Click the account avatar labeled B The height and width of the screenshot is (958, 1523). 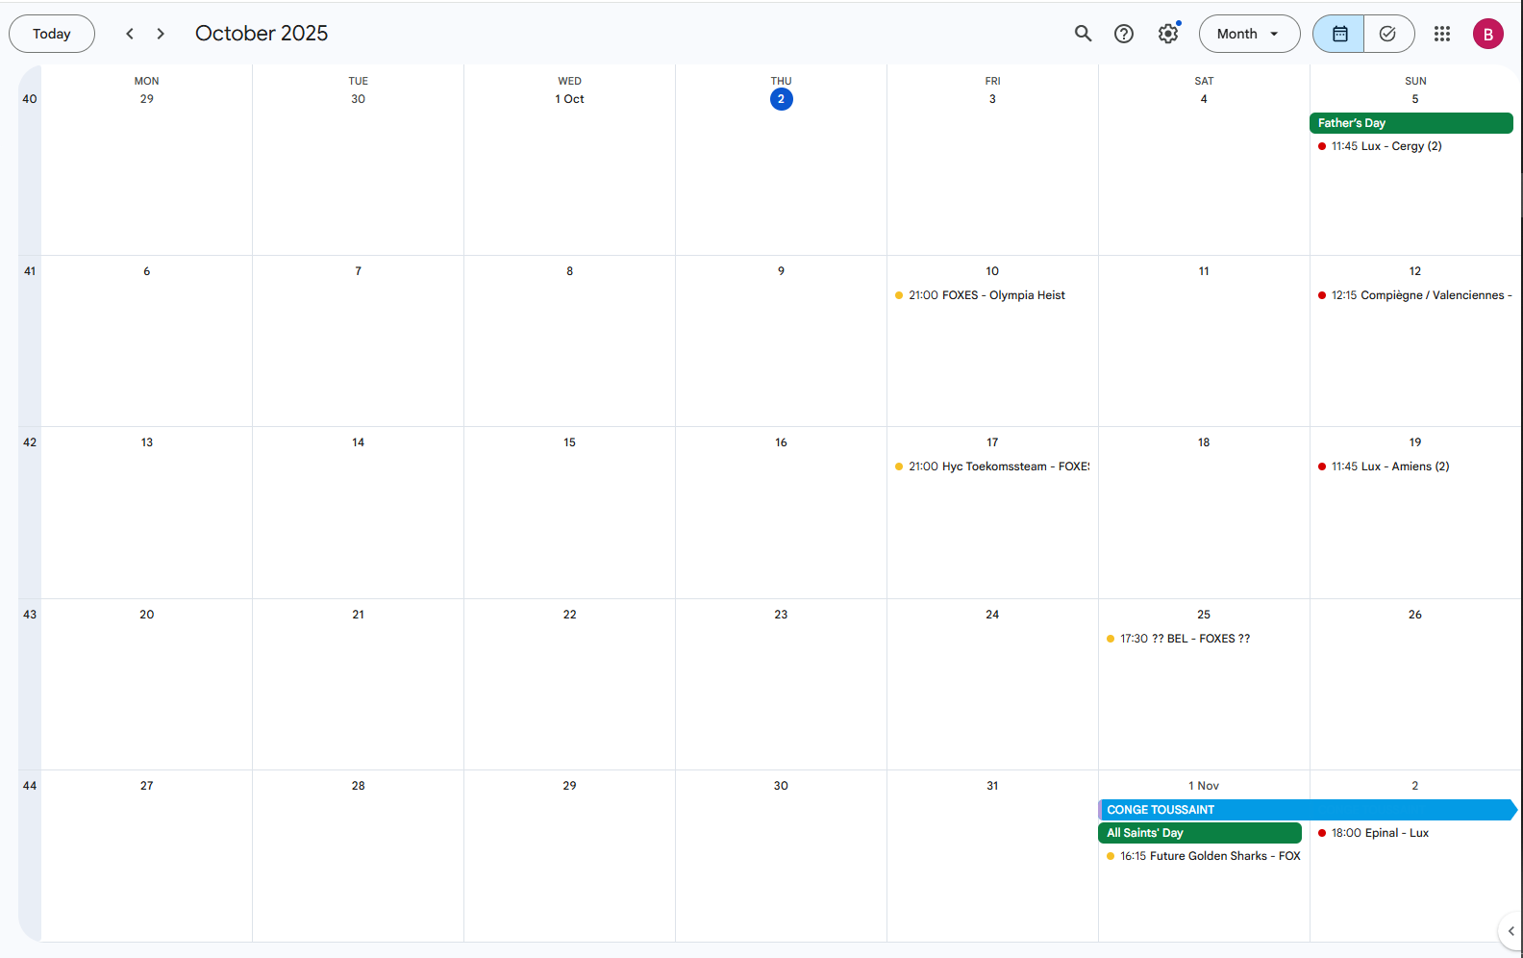coord(1487,34)
